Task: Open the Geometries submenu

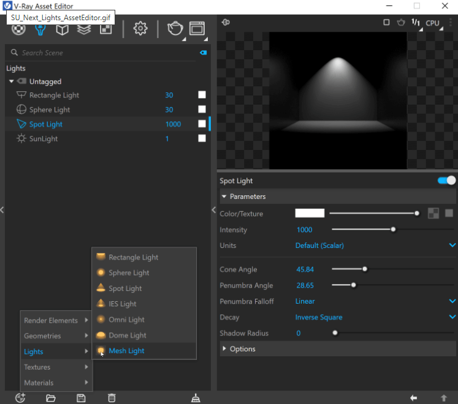Action: pyautogui.click(x=56, y=335)
